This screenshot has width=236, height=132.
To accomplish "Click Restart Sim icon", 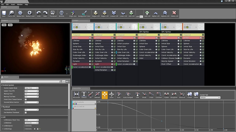I will point(20,14).
